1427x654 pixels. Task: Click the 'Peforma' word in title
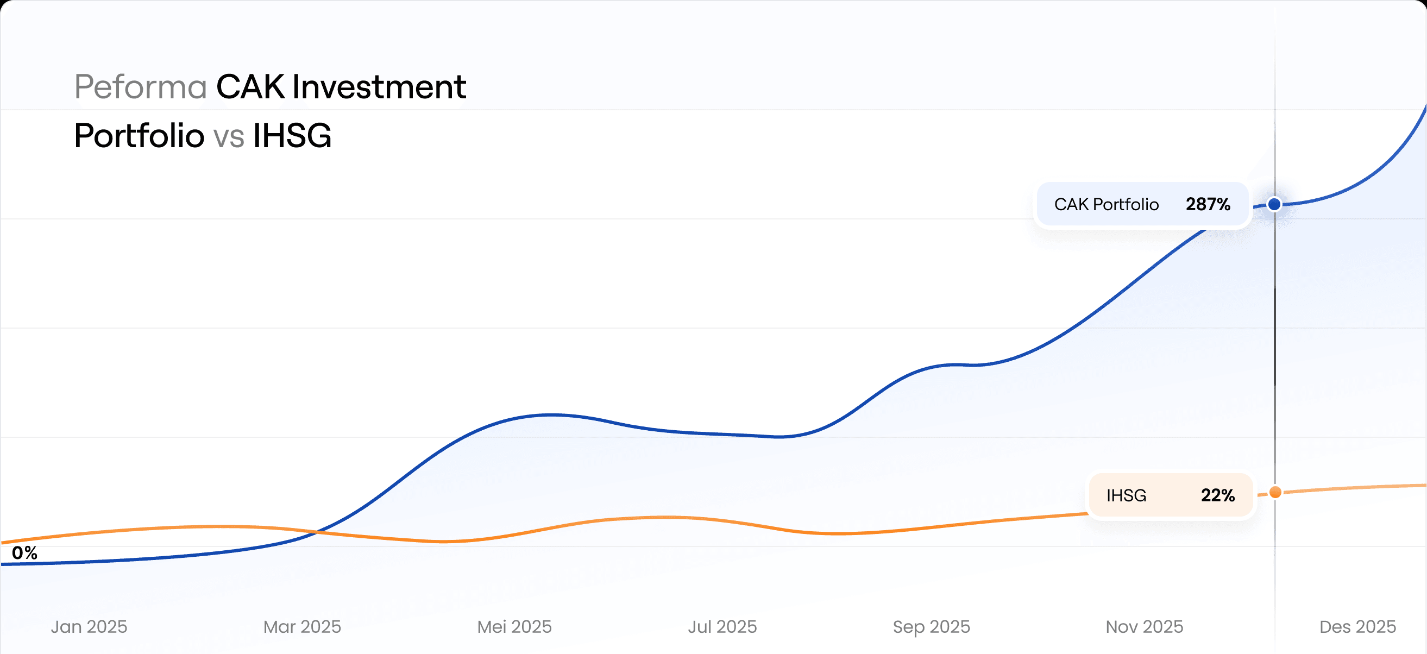coord(141,87)
